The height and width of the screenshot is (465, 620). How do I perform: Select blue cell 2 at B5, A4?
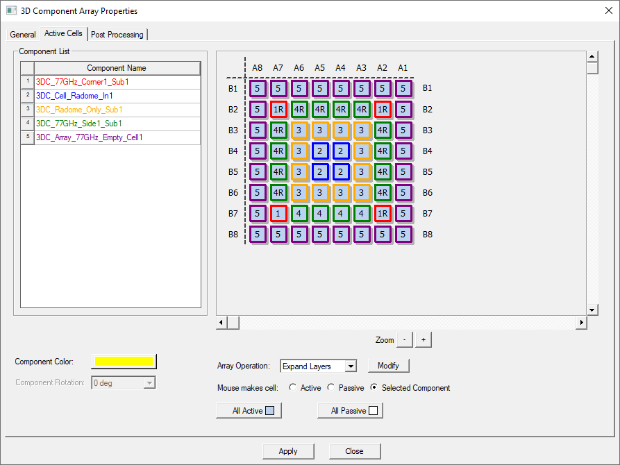[x=341, y=172]
